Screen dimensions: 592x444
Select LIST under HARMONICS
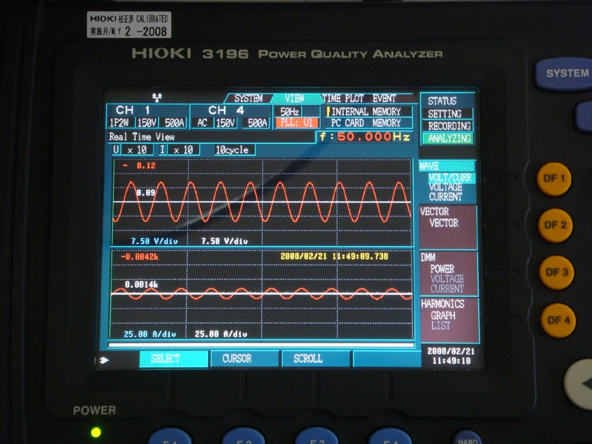tap(441, 325)
